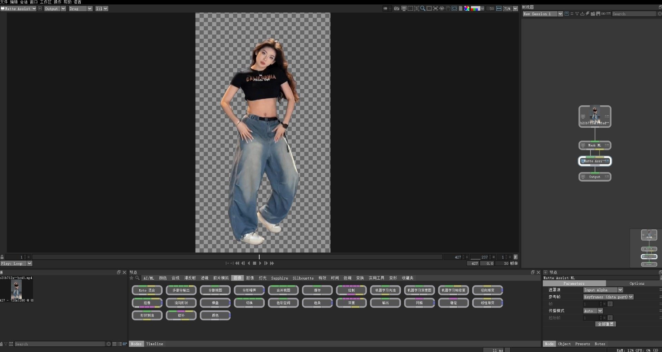The image size is (662, 352).
Task: Open the color wheel icon in viewer toolbar
Action: (x=467, y=9)
